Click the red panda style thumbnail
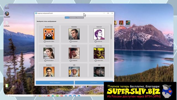177x100 pixels. coord(49,34)
